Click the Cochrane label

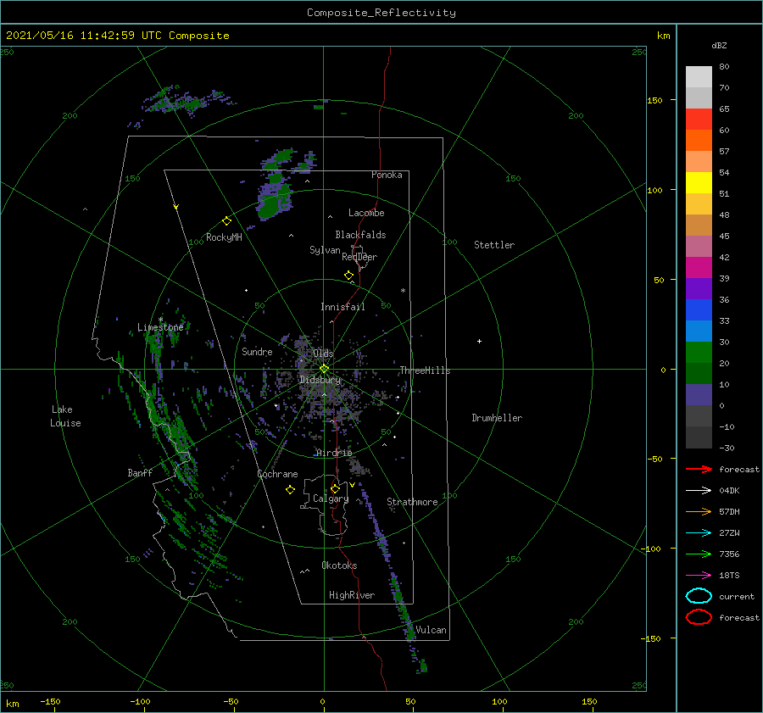click(277, 474)
